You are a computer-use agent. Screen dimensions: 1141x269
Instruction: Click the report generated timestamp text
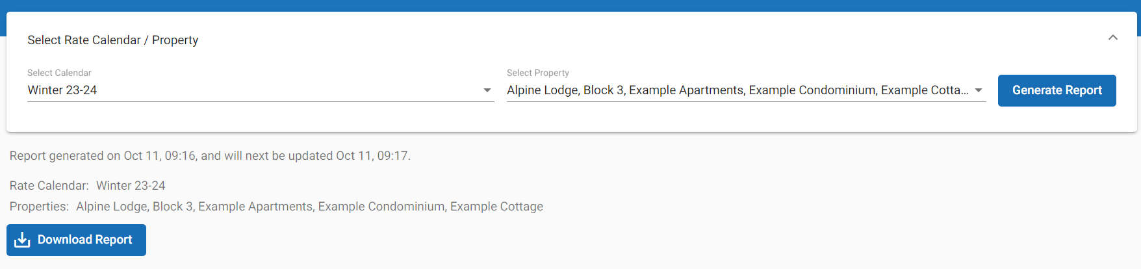pos(210,156)
